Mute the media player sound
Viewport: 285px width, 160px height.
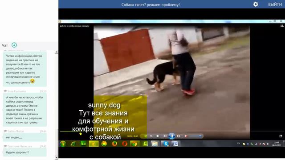tap(186, 136)
